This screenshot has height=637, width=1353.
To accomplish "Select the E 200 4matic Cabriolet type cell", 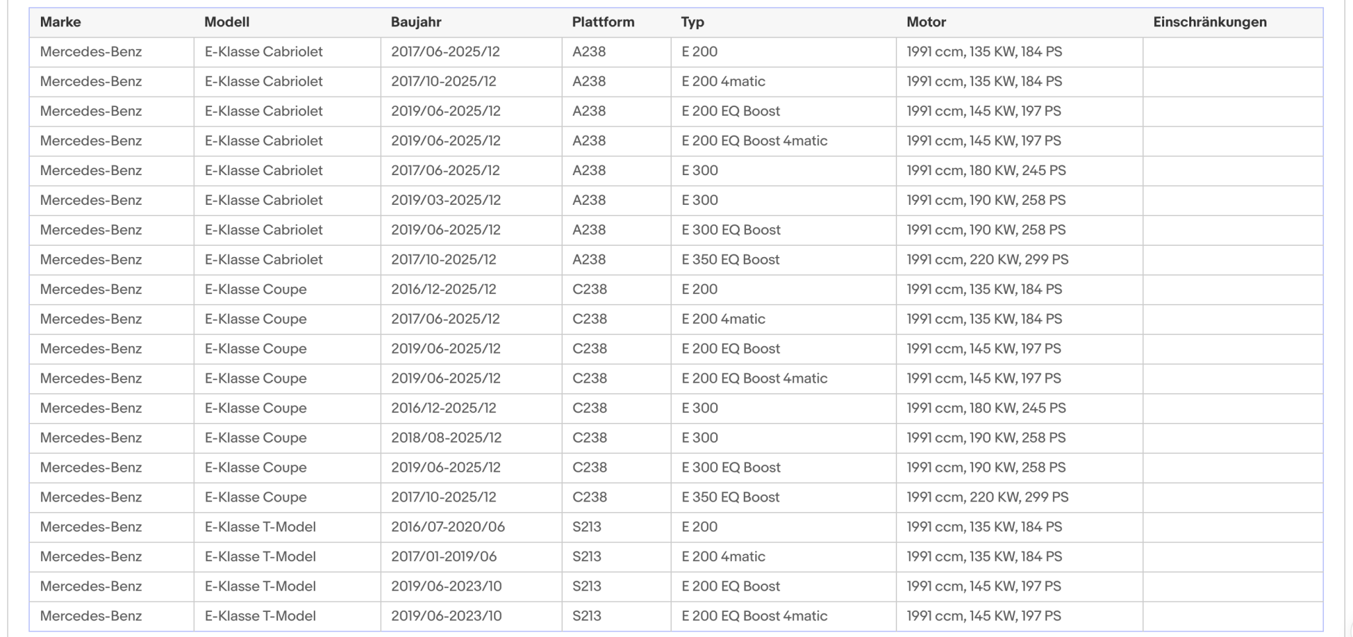I will (784, 82).
